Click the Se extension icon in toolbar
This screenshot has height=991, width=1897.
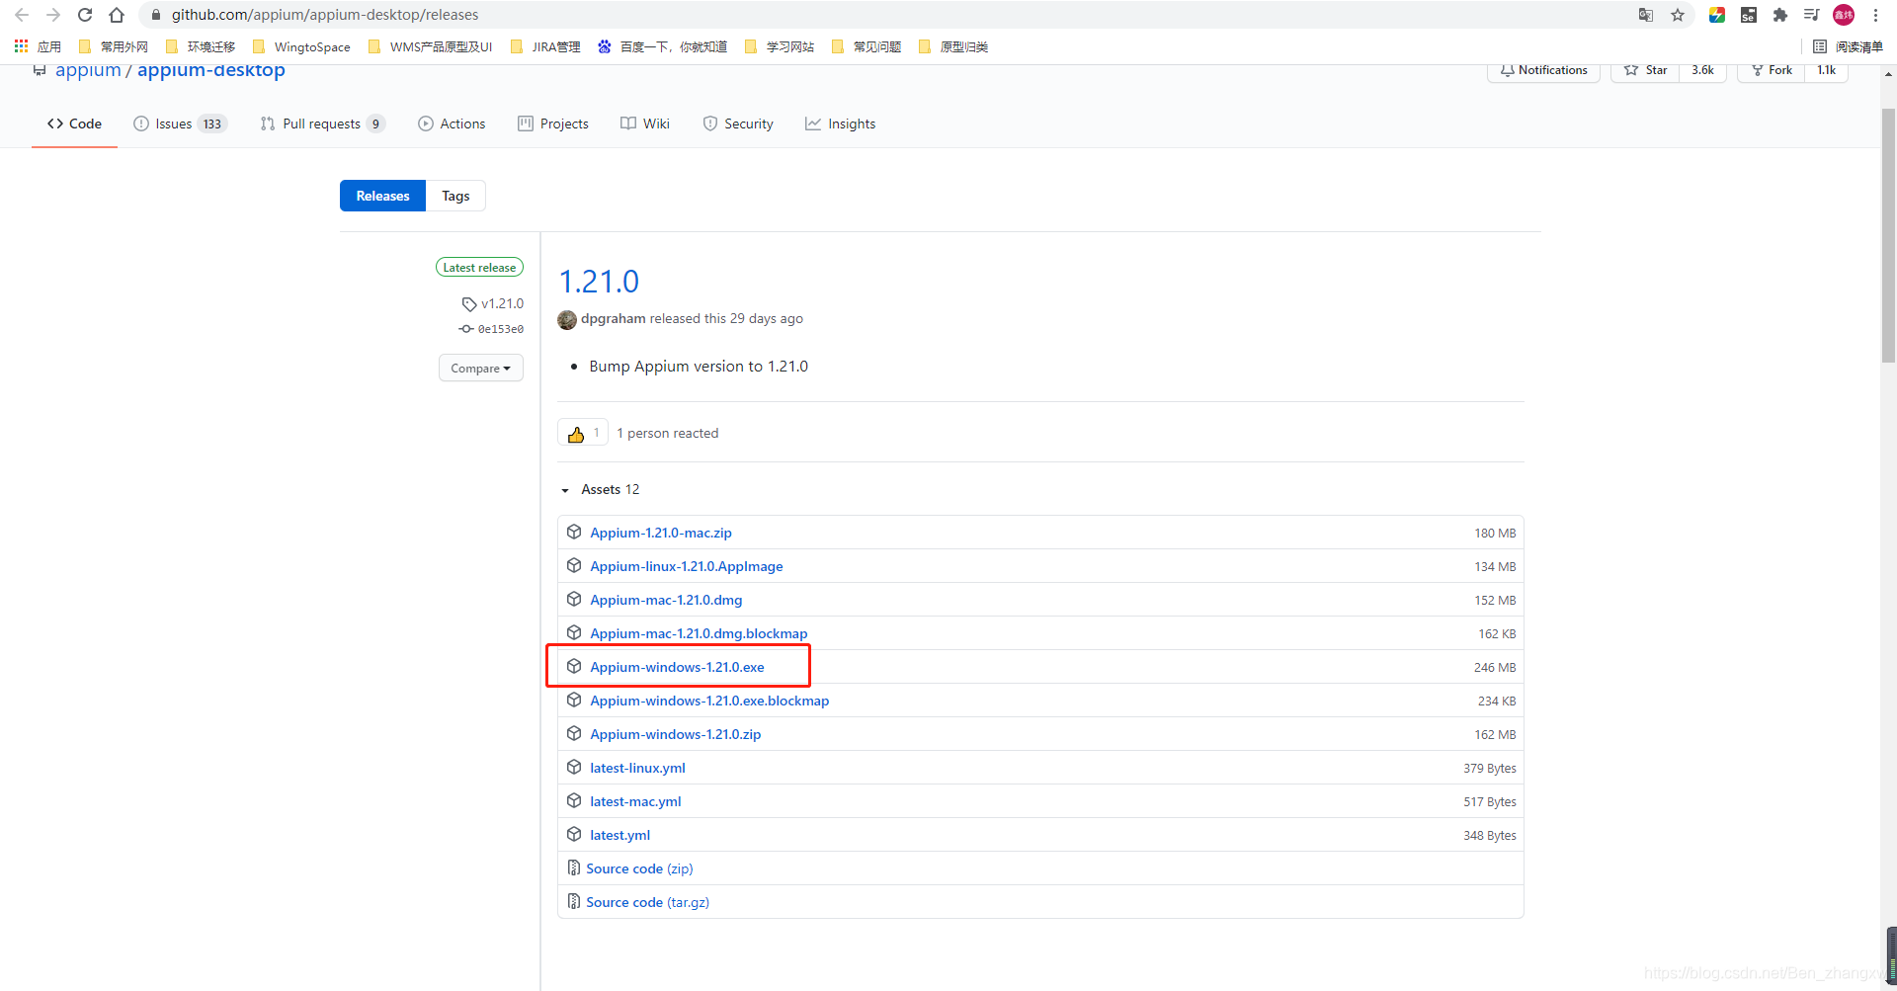point(1749,15)
